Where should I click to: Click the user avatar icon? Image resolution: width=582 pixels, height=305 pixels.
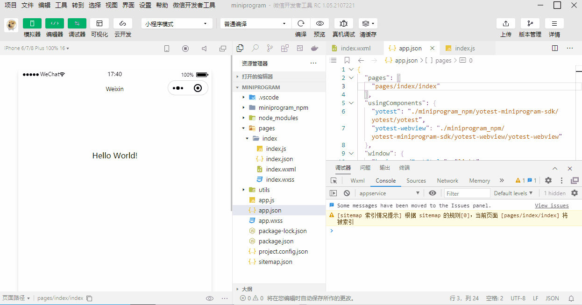click(11, 25)
